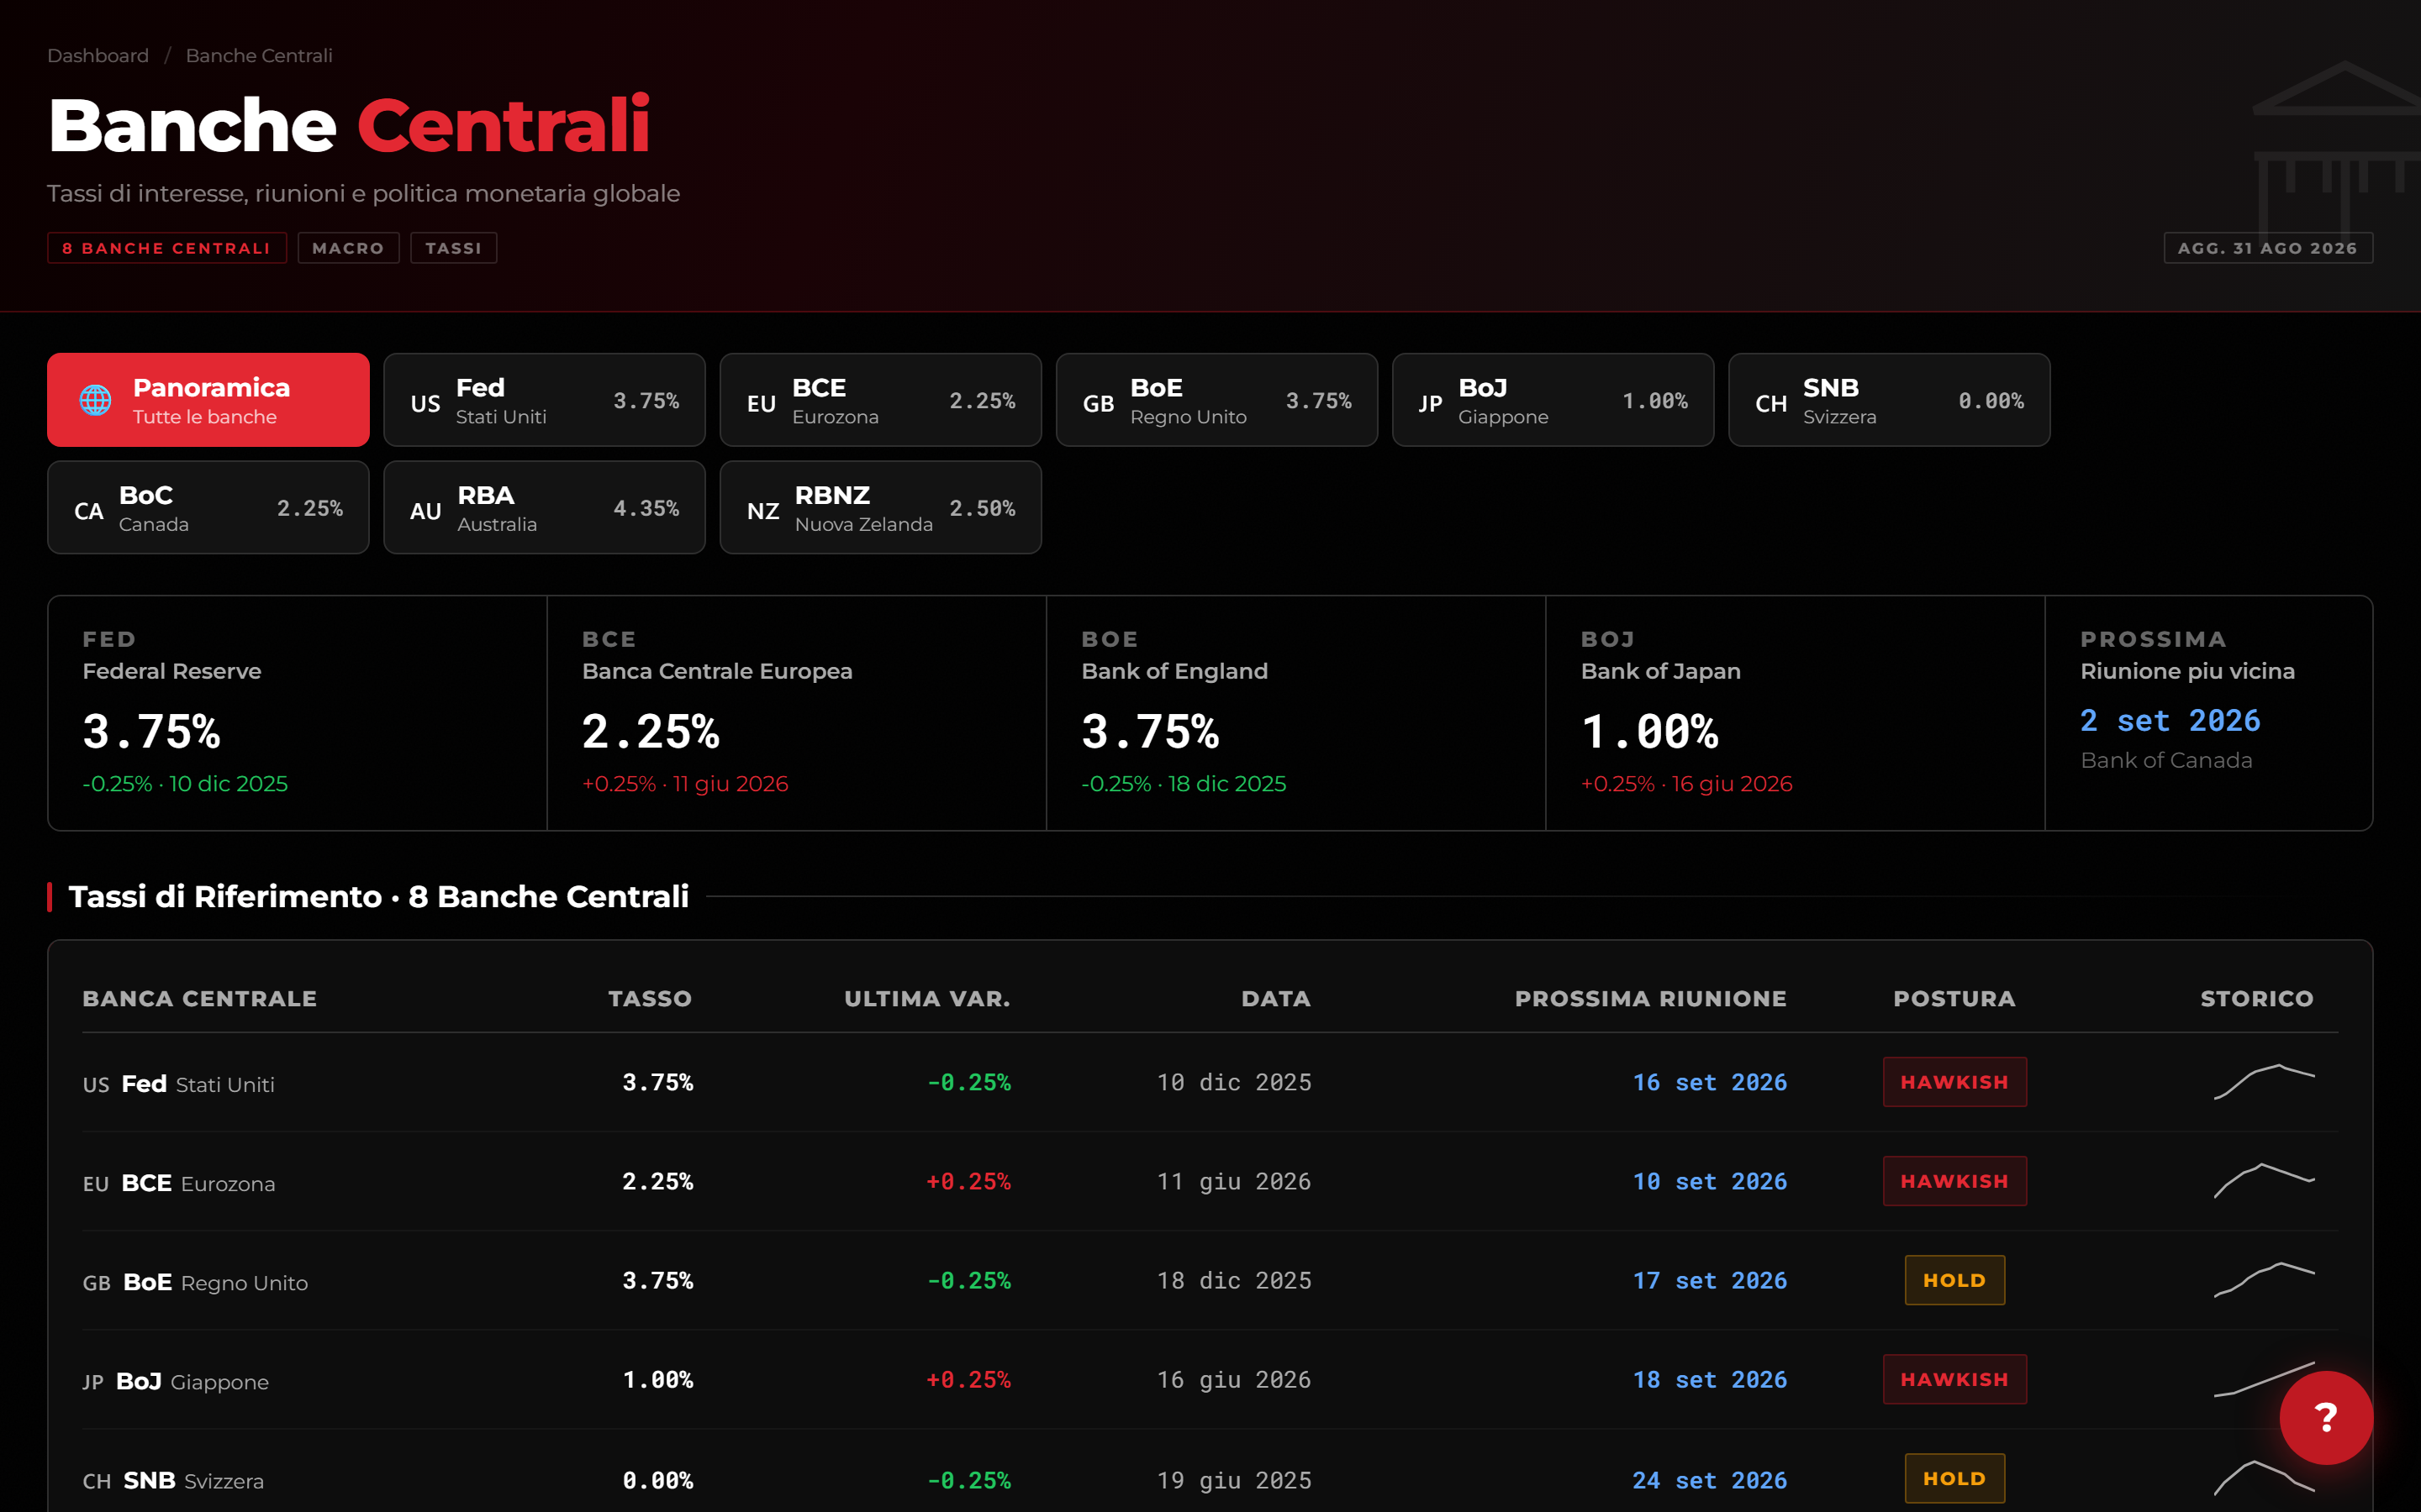The width and height of the screenshot is (2421, 1512).
Task: Open the Bank of England summary card
Action: click(x=1295, y=713)
